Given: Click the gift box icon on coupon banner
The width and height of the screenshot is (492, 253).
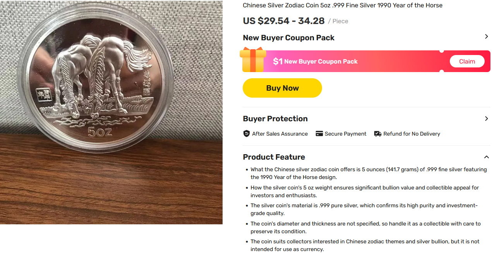Looking at the screenshot, I should (253, 60).
